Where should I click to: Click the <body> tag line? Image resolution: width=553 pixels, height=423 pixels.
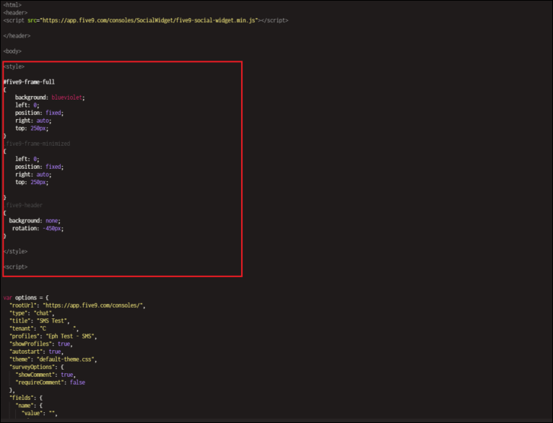(12, 51)
